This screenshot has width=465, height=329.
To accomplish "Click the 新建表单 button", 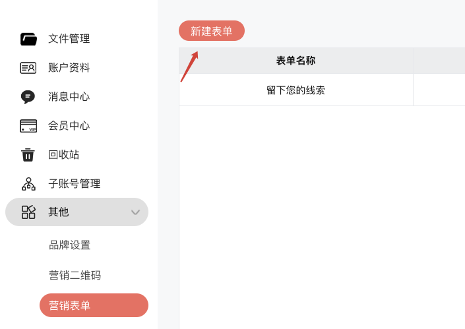I will tap(212, 31).
